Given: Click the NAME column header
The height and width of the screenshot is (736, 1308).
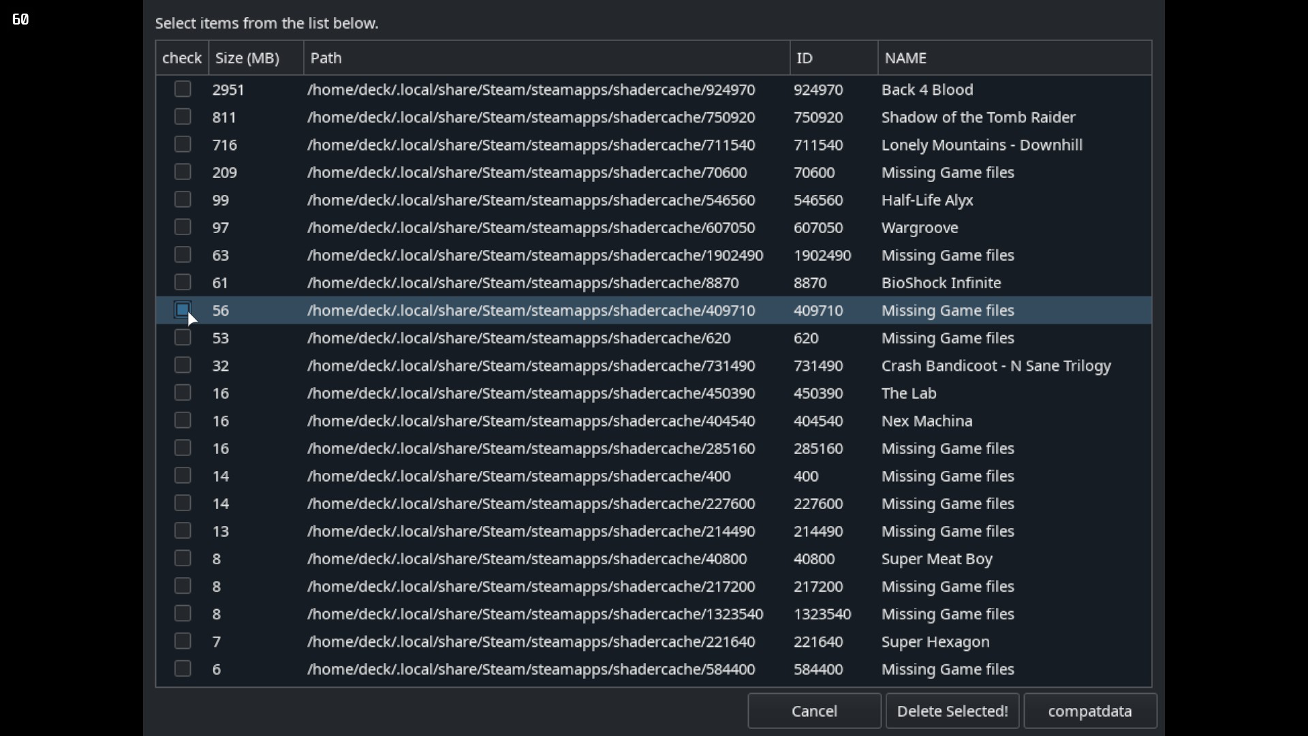Looking at the screenshot, I should tap(905, 57).
